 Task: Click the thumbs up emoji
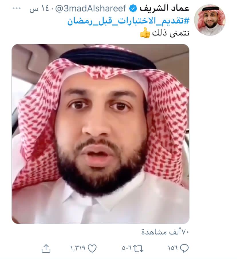[145, 33]
